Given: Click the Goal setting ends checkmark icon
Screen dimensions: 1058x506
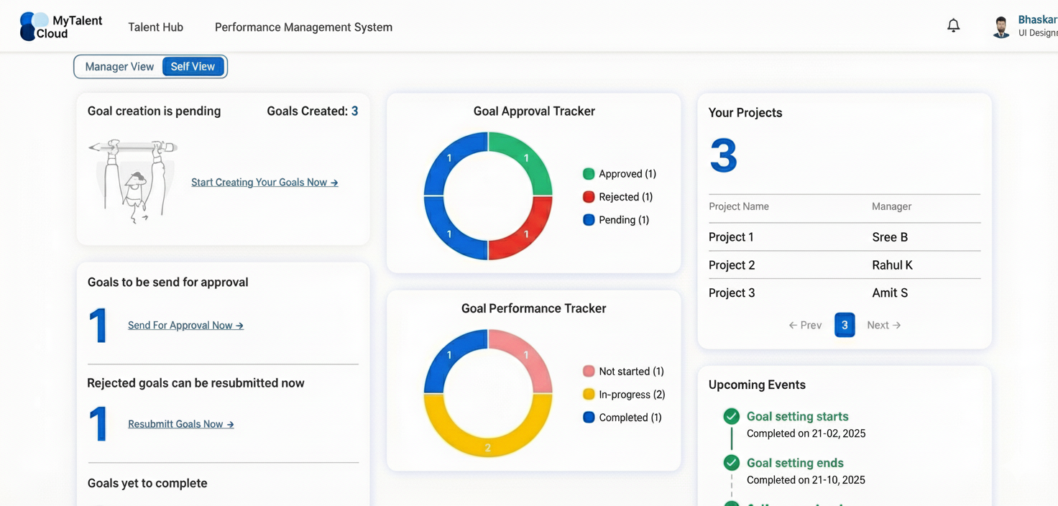Looking at the screenshot, I should click(731, 463).
